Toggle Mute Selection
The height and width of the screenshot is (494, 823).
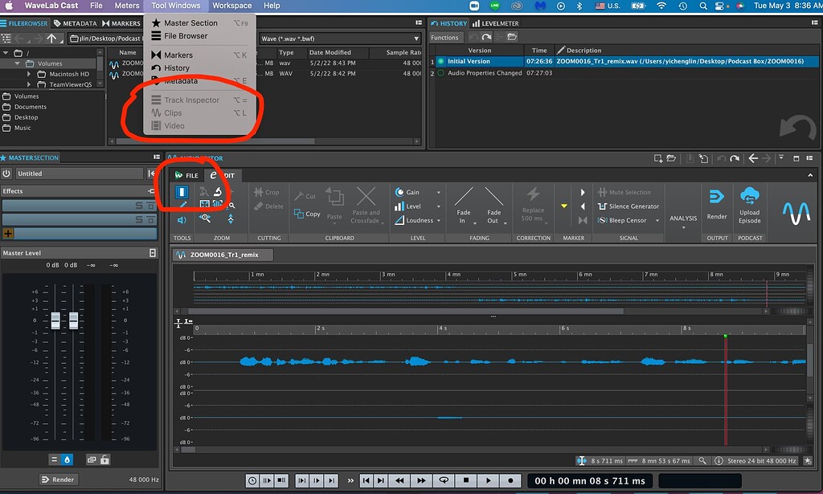[x=626, y=192]
